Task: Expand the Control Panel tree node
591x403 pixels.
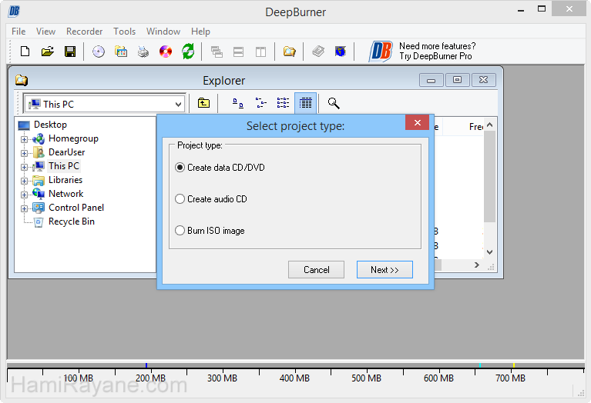Action: pyautogui.click(x=24, y=208)
